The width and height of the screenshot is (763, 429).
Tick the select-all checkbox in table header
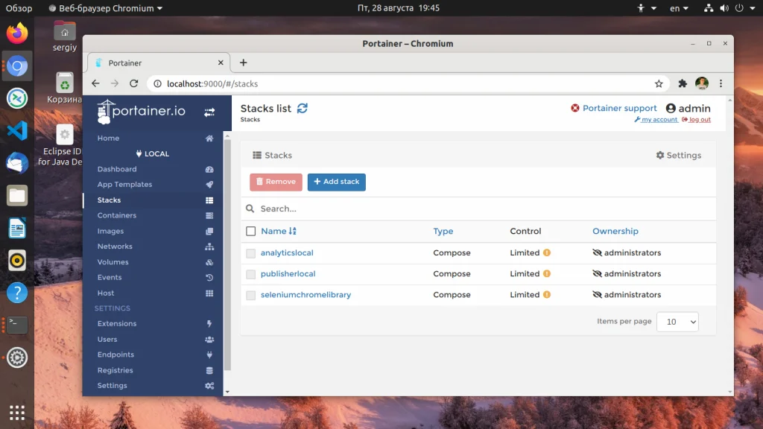(251, 232)
